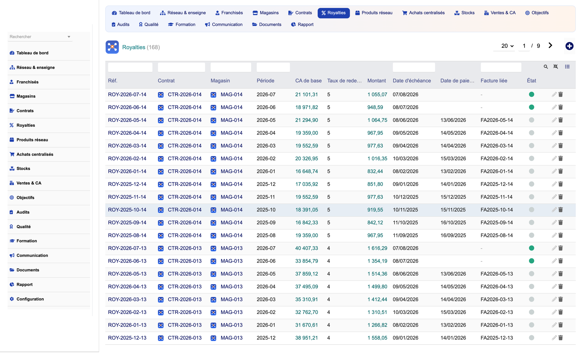Open the Rapport tab in top navigation
582x360 pixels.
[x=302, y=24]
